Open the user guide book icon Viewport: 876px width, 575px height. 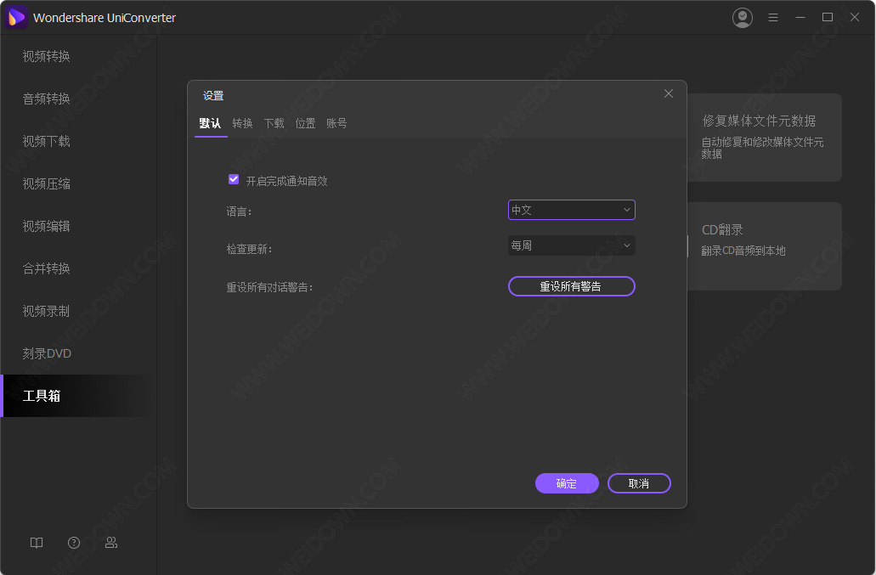(37, 543)
